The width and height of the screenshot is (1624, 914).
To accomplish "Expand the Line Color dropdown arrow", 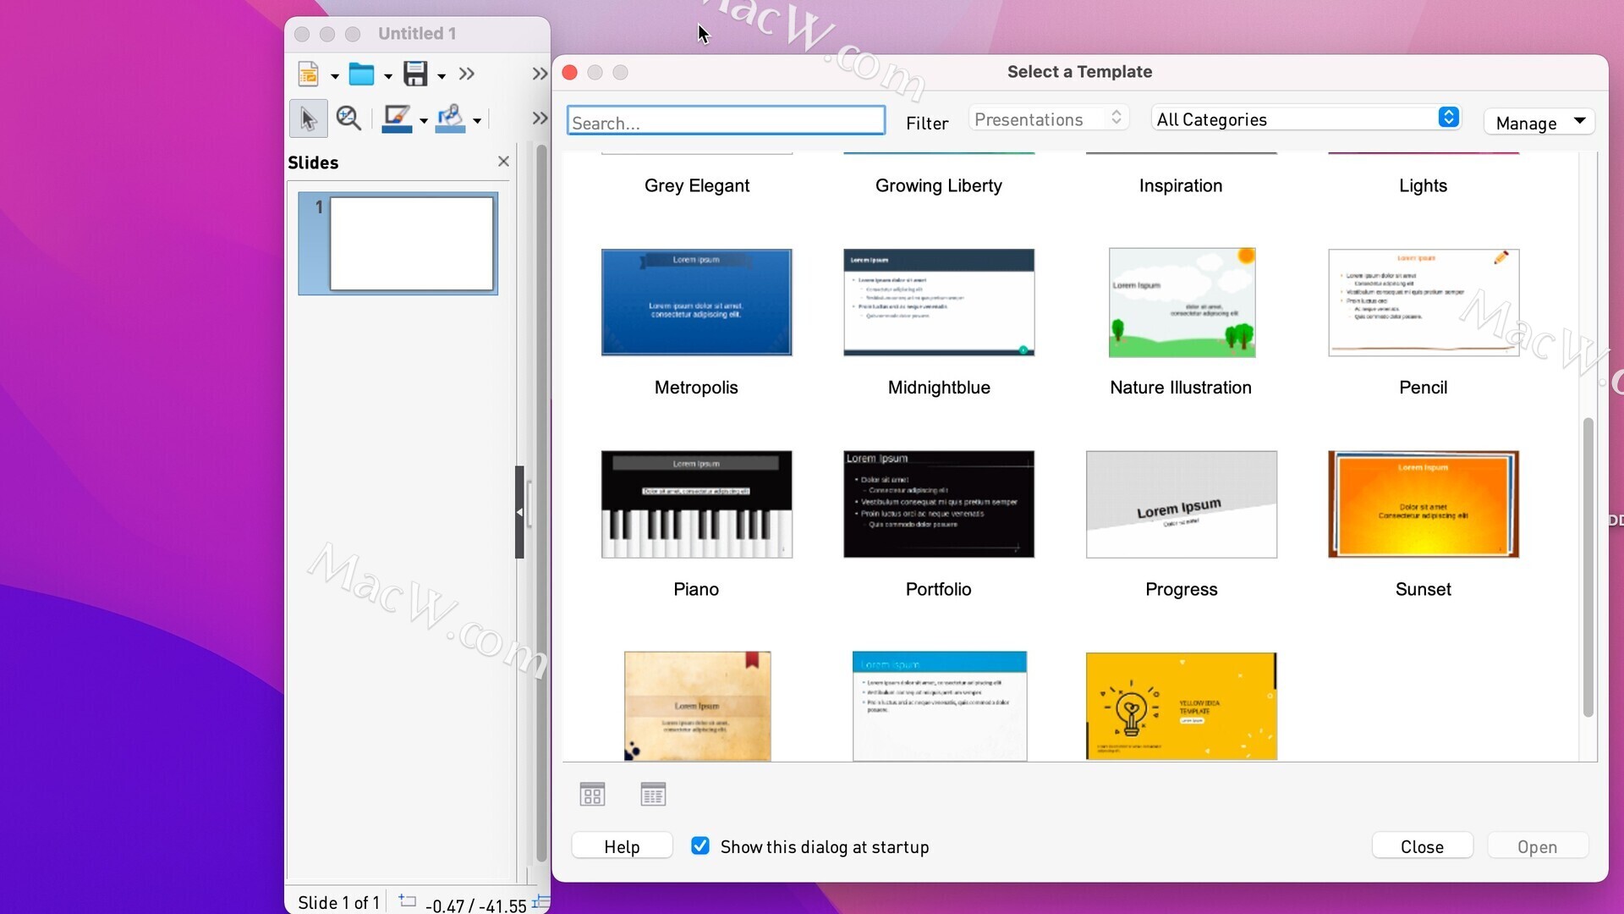I will click(x=424, y=121).
